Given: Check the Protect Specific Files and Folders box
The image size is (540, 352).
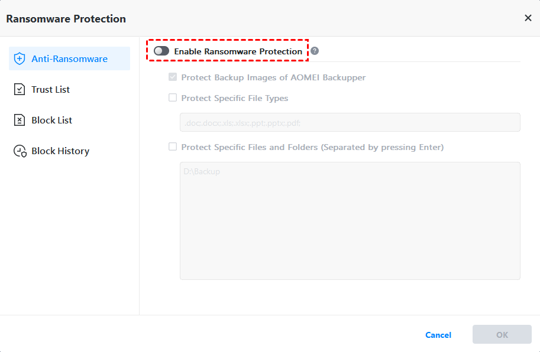Looking at the screenshot, I should pos(173,146).
